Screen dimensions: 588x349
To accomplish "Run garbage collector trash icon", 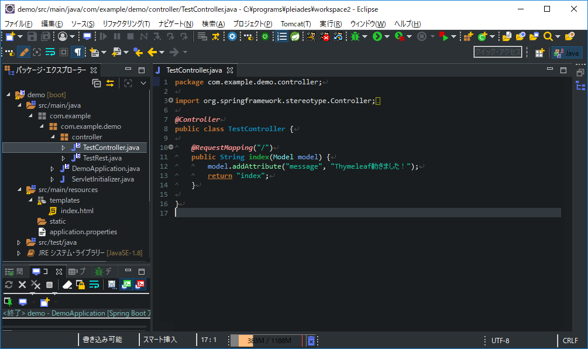I will click(x=311, y=341).
